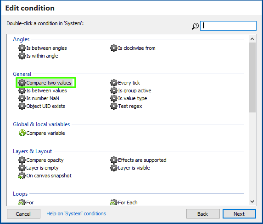Cancel the Edit condition dialog

pos(23,214)
